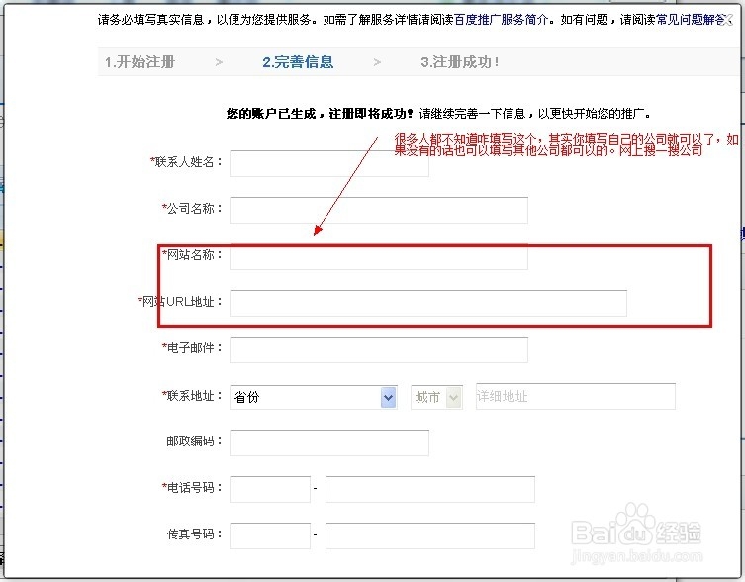This screenshot has width=745, height=582.
Task: Click the 传真号码 area code box
Action: [270, 535]
